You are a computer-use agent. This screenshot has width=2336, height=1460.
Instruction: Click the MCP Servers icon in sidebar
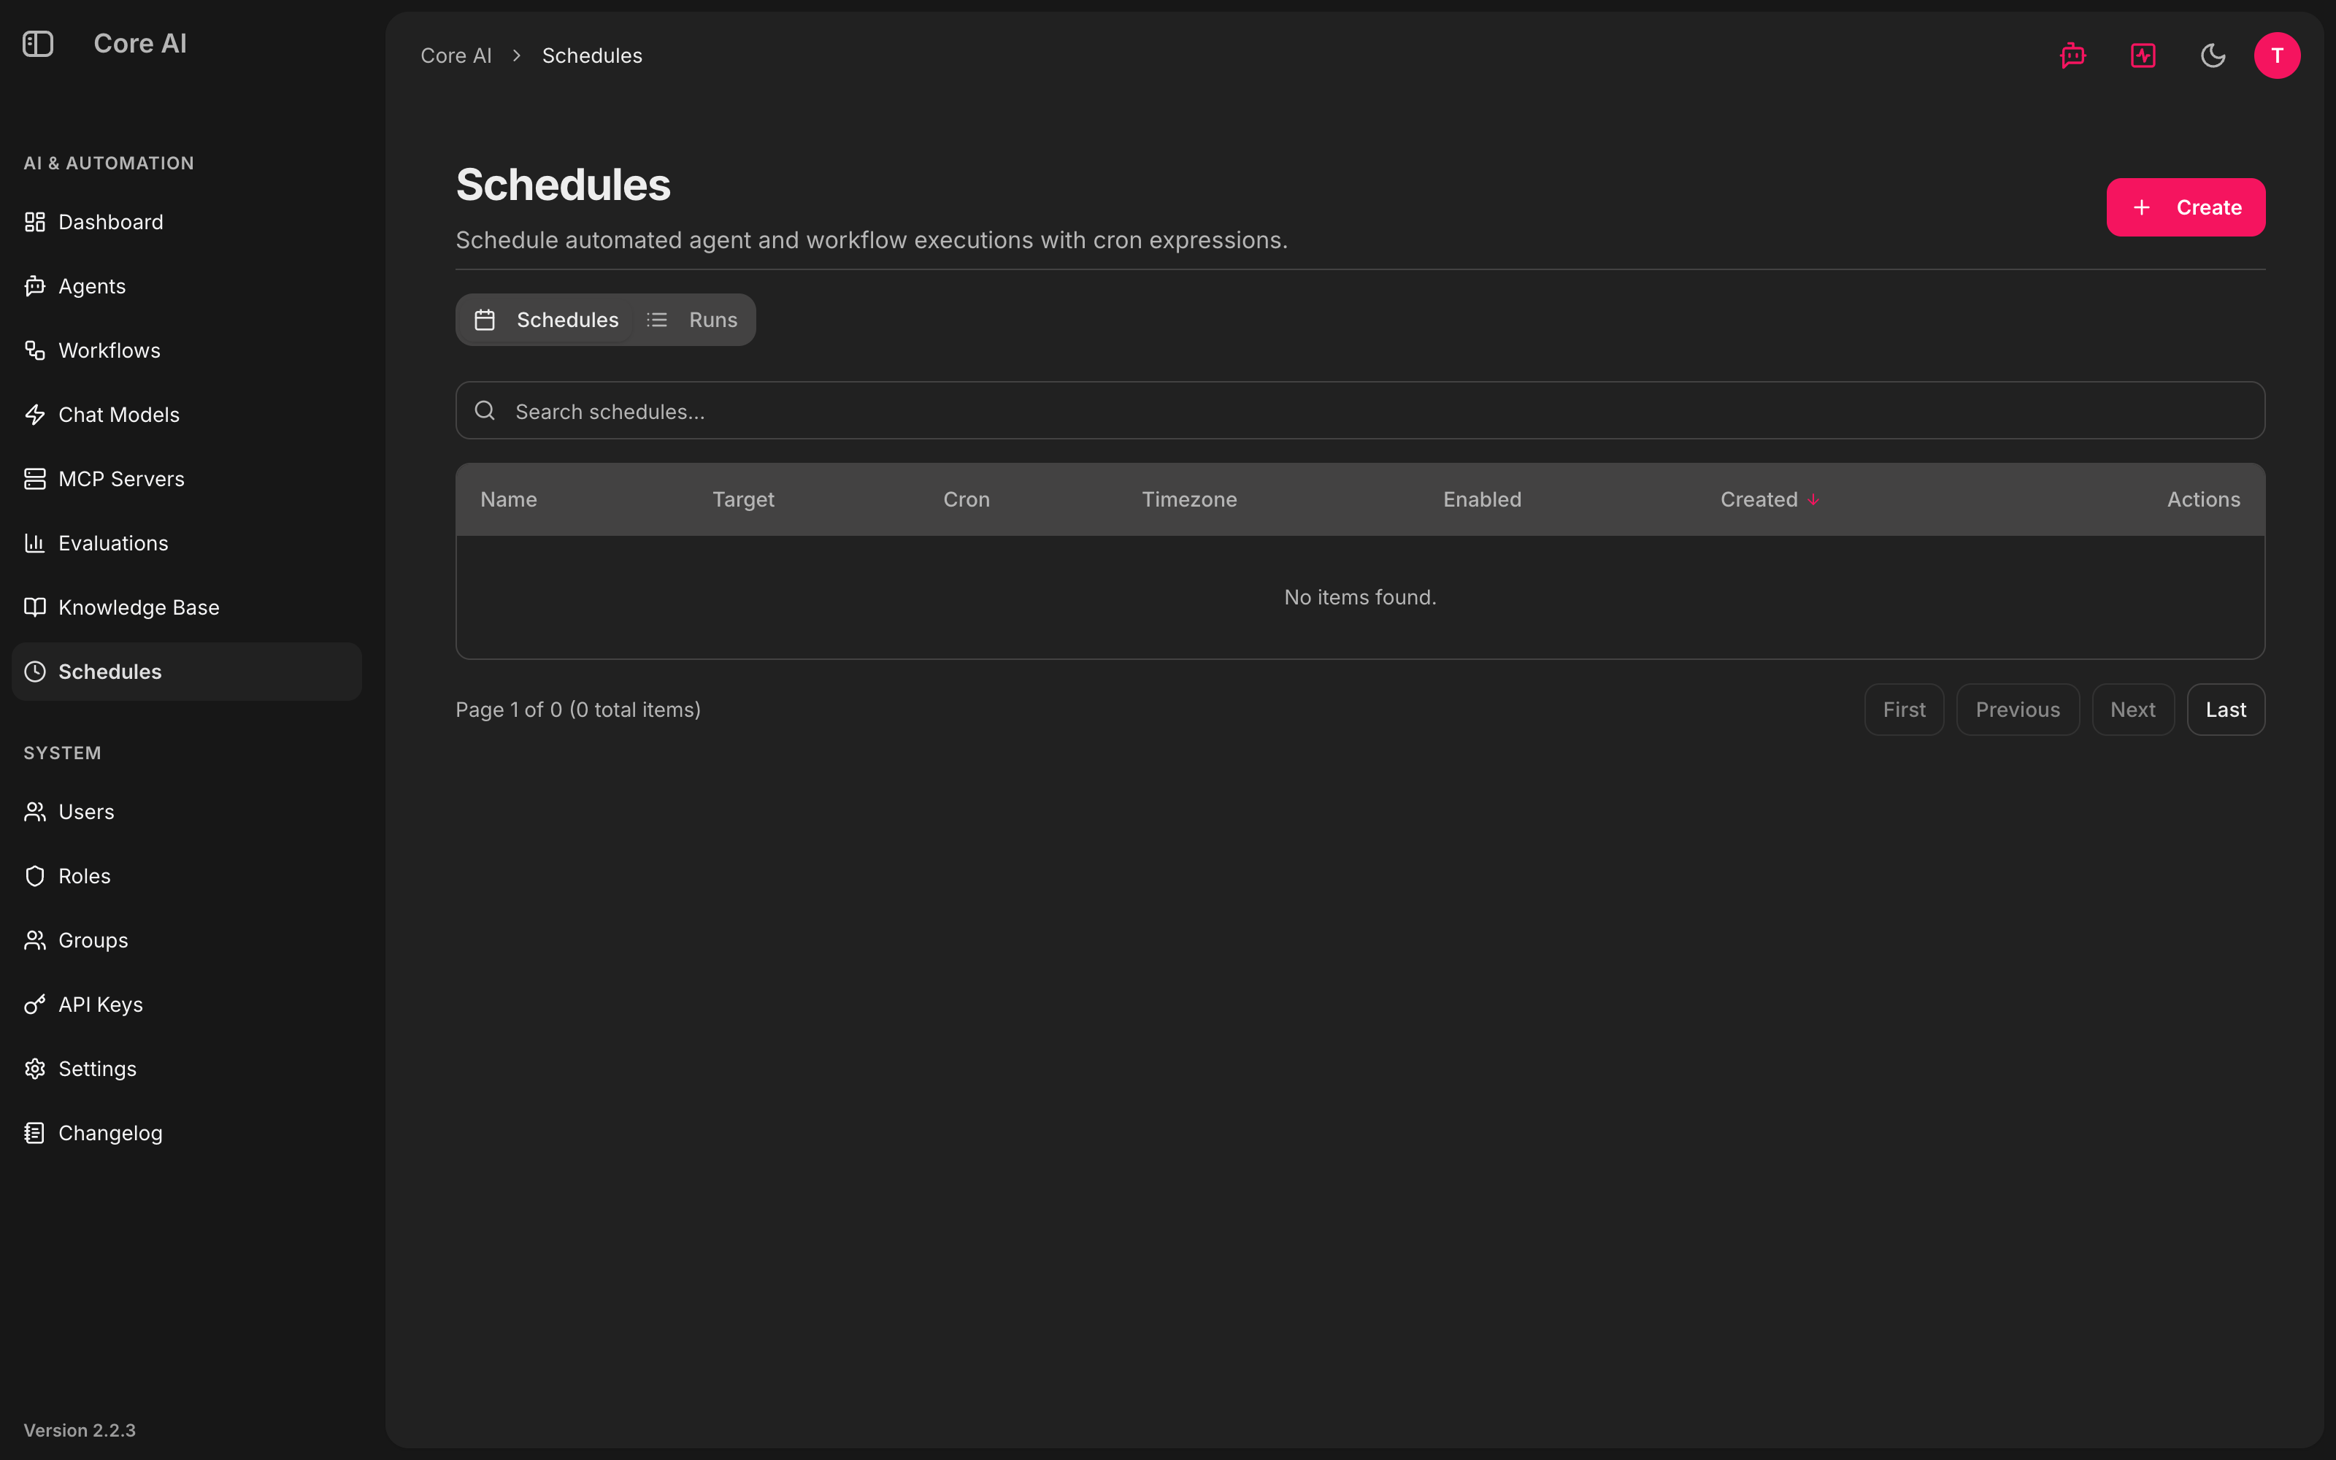click(35, 479)
